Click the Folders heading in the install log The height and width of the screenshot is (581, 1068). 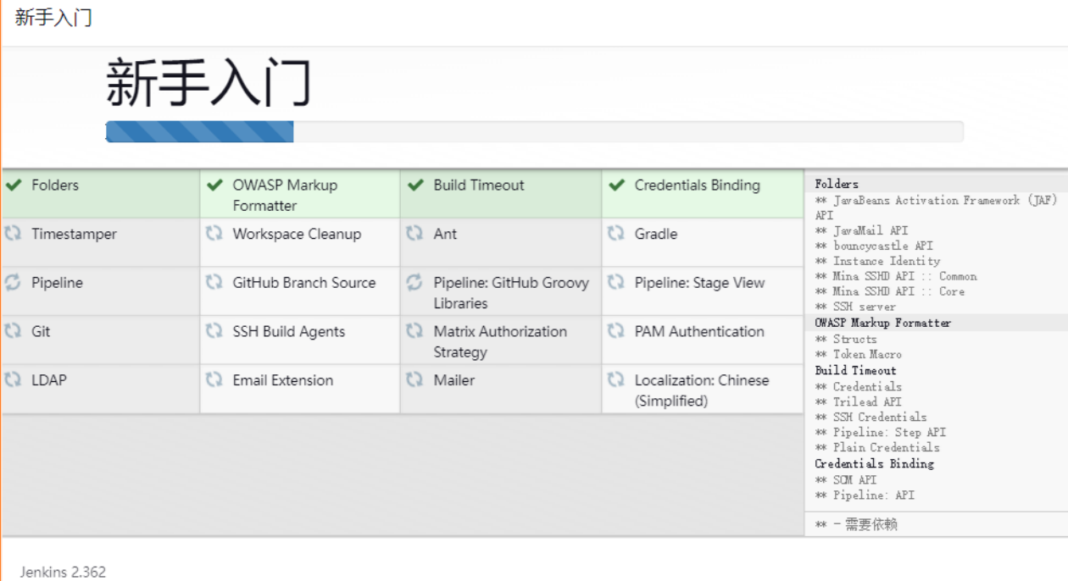837,184
